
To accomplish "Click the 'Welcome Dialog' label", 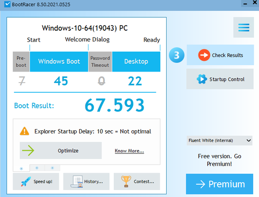I will coord(87,39).
